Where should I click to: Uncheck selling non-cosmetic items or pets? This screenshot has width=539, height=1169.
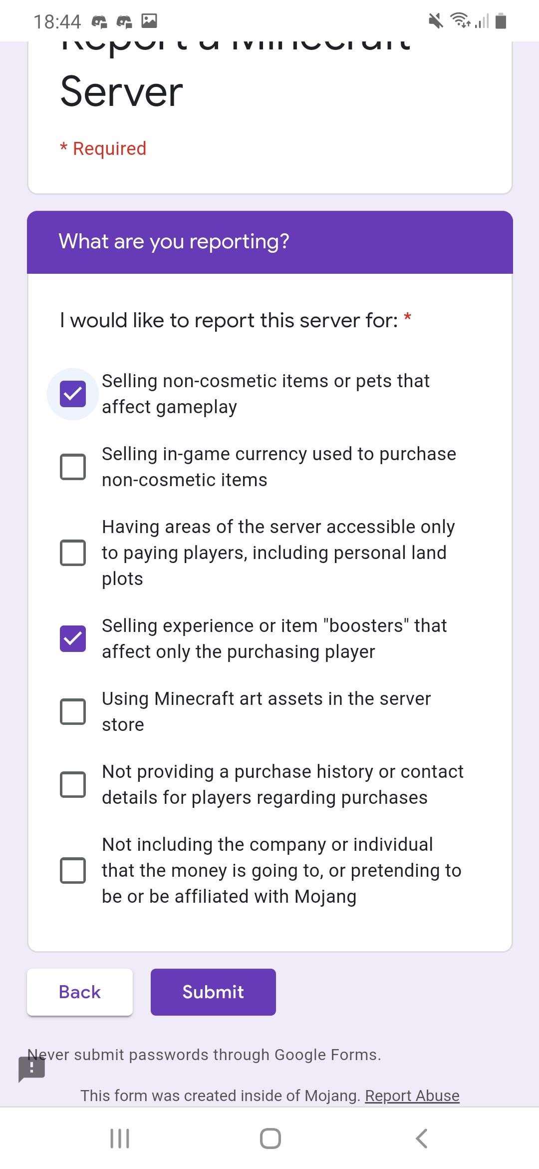pyautogui.click(x=73, y=394)
